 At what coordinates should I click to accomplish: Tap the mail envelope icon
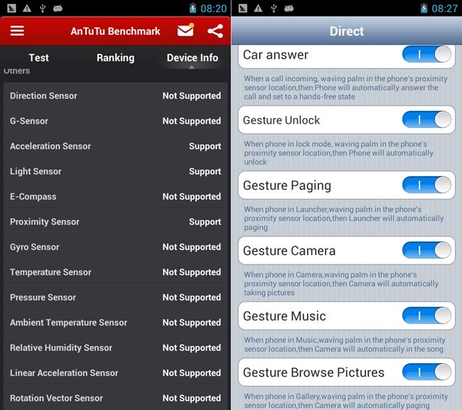[x=186, y=31]
